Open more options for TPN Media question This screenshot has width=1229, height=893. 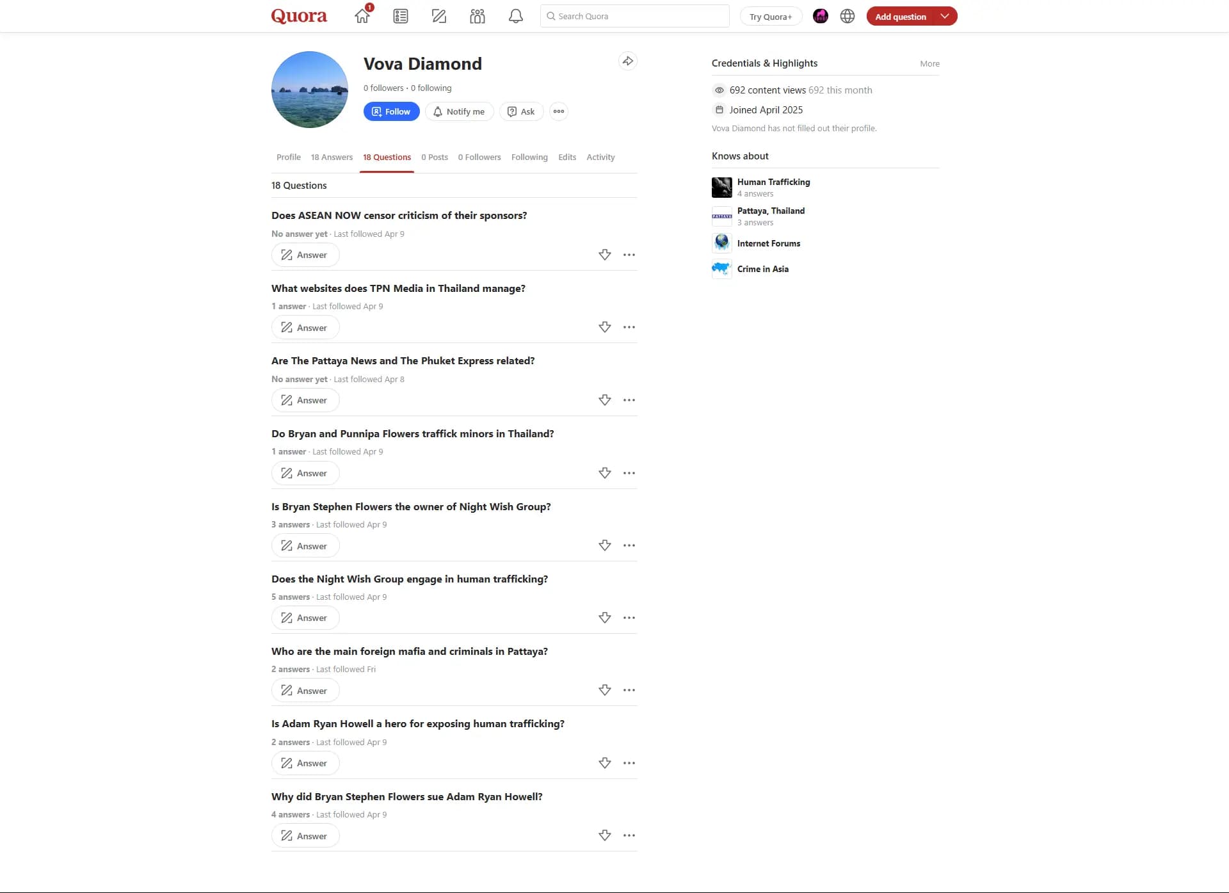tap(629, 327)
